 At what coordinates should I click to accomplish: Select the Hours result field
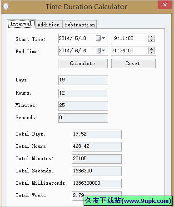[83, 93]
